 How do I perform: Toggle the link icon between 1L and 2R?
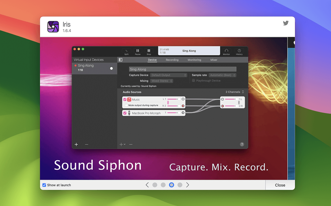(239, 102)
